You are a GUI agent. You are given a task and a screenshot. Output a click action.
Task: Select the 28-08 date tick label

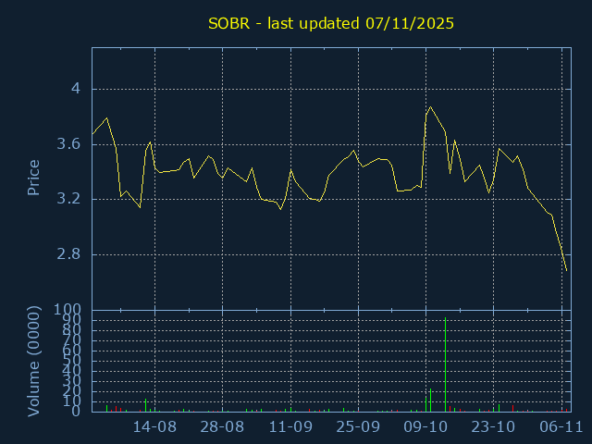pyautogui.click(x=222, y=427)
